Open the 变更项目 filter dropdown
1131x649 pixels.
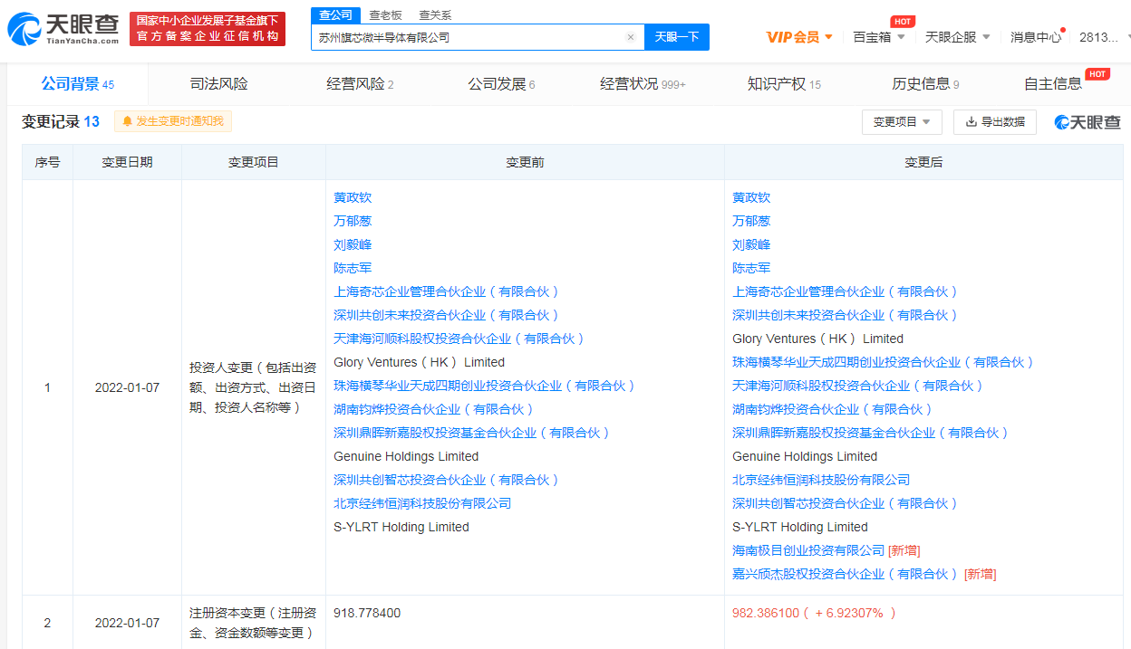click(x=902, y=122)
